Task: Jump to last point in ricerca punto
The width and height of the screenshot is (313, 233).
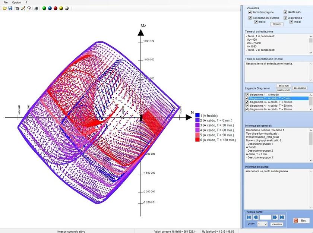Action: [282, 217]
